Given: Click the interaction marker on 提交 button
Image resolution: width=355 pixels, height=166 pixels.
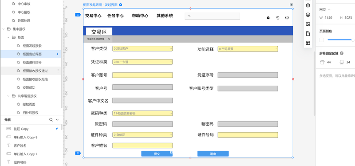Looking at the screenshot, I should (171, 152).
